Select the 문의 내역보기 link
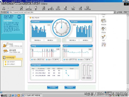Screen dimensions: 129x97 [11, 64]
